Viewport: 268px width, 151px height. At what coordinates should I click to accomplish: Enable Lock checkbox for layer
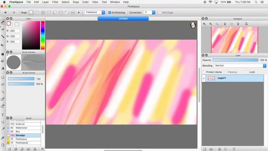coord(247,72)
